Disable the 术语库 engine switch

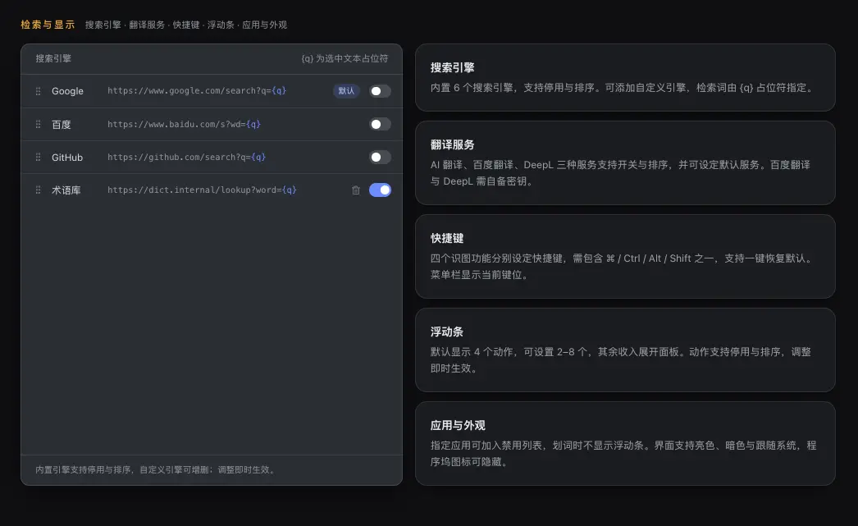tap(380, 190)
